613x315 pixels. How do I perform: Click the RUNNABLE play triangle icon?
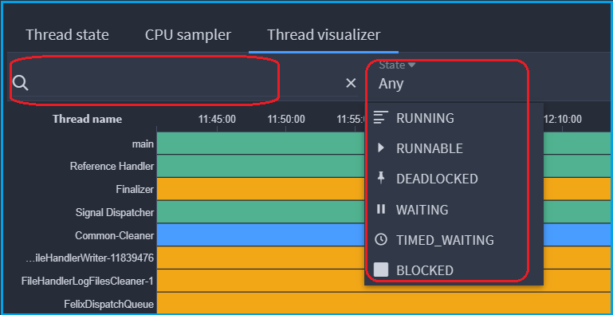(x=381, y=148)
